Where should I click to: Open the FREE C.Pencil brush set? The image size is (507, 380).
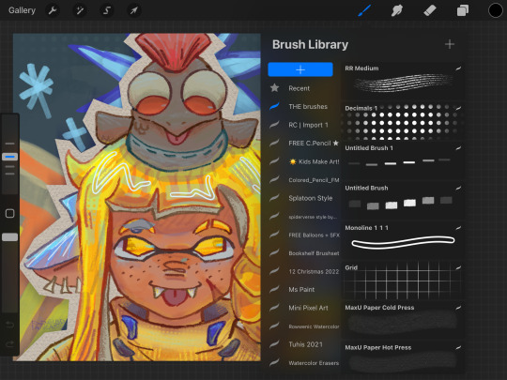(304, 144)
